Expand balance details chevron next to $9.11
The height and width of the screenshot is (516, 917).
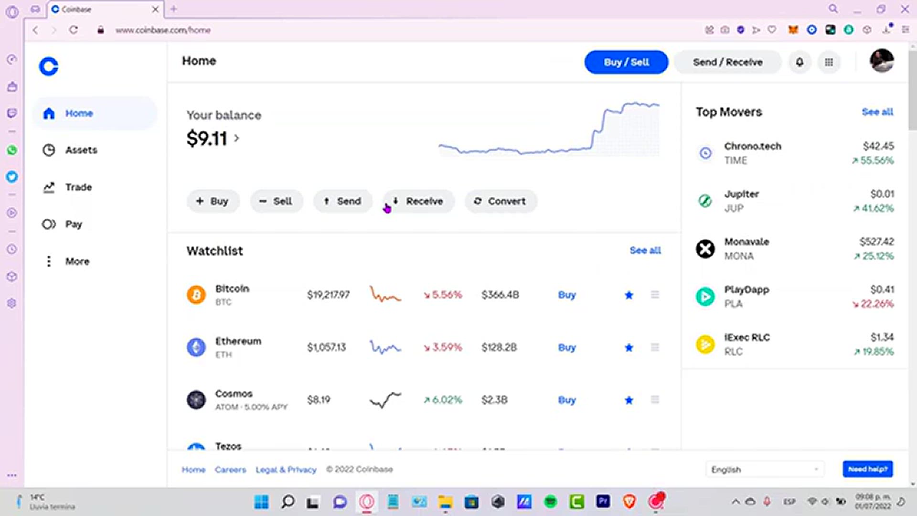pos(236,139)
